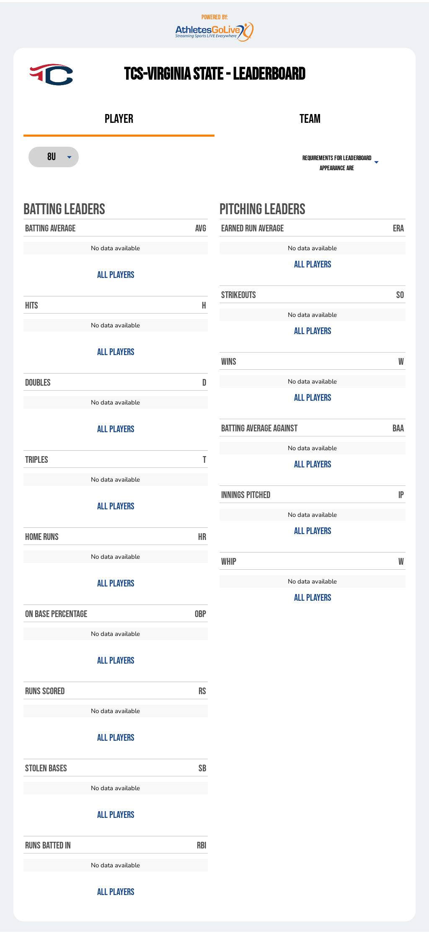Switch to the Player tab

point(119,119)
